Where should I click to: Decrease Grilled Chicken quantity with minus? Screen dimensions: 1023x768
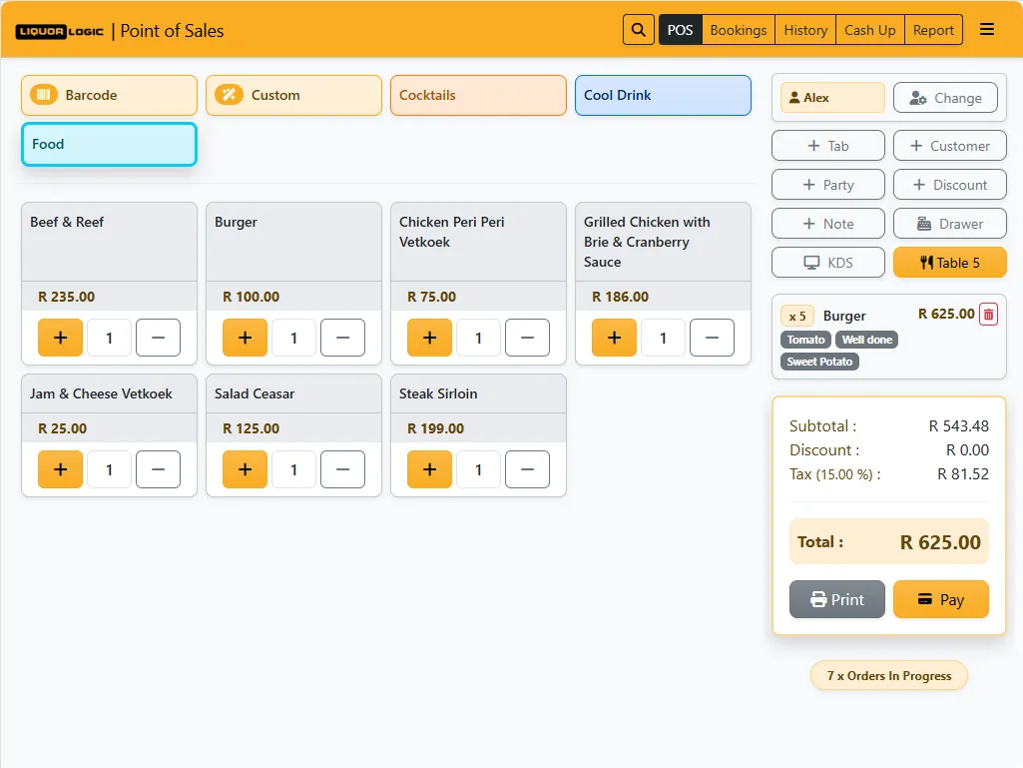(712, 338)
